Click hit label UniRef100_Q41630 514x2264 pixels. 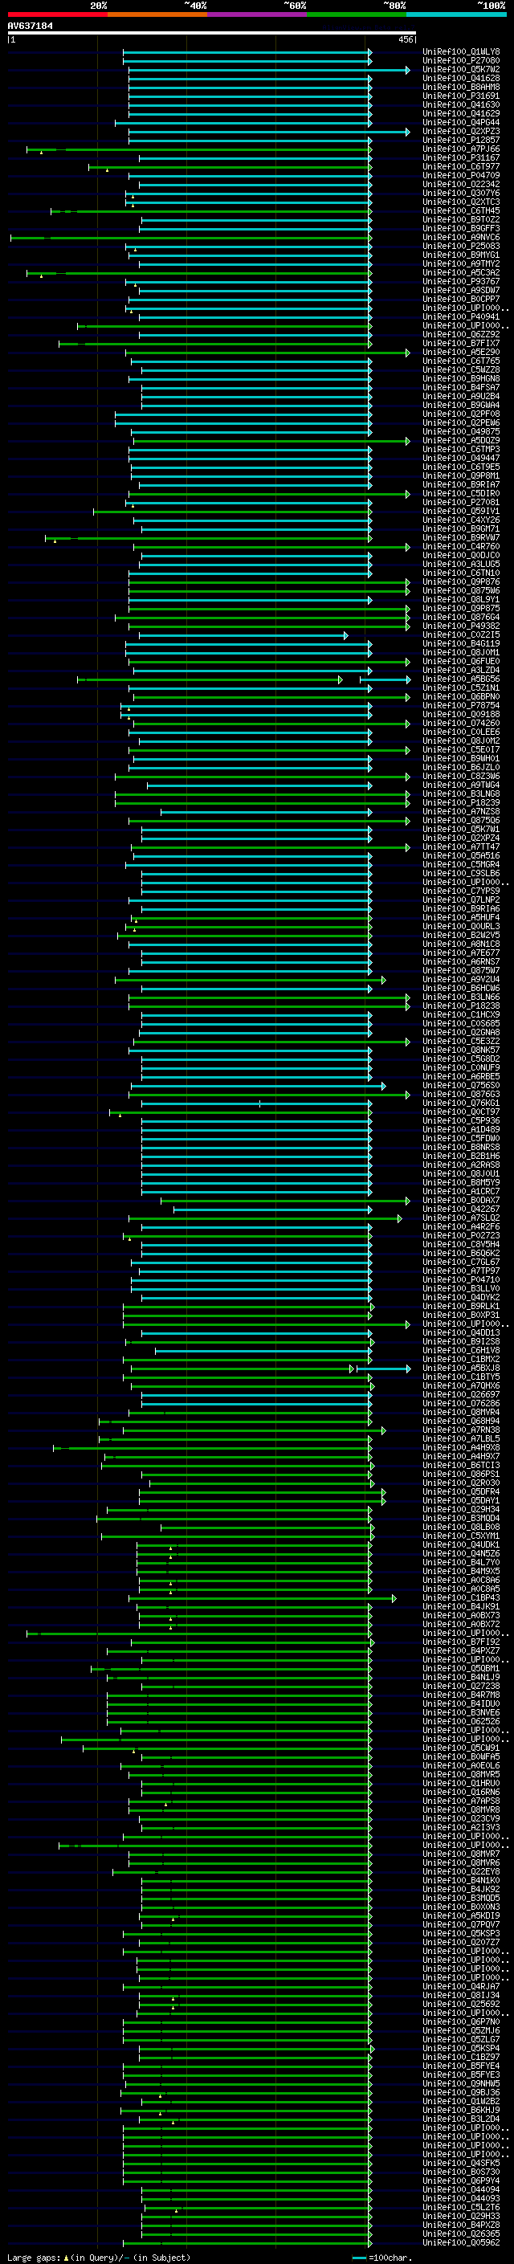pos(461,104)
